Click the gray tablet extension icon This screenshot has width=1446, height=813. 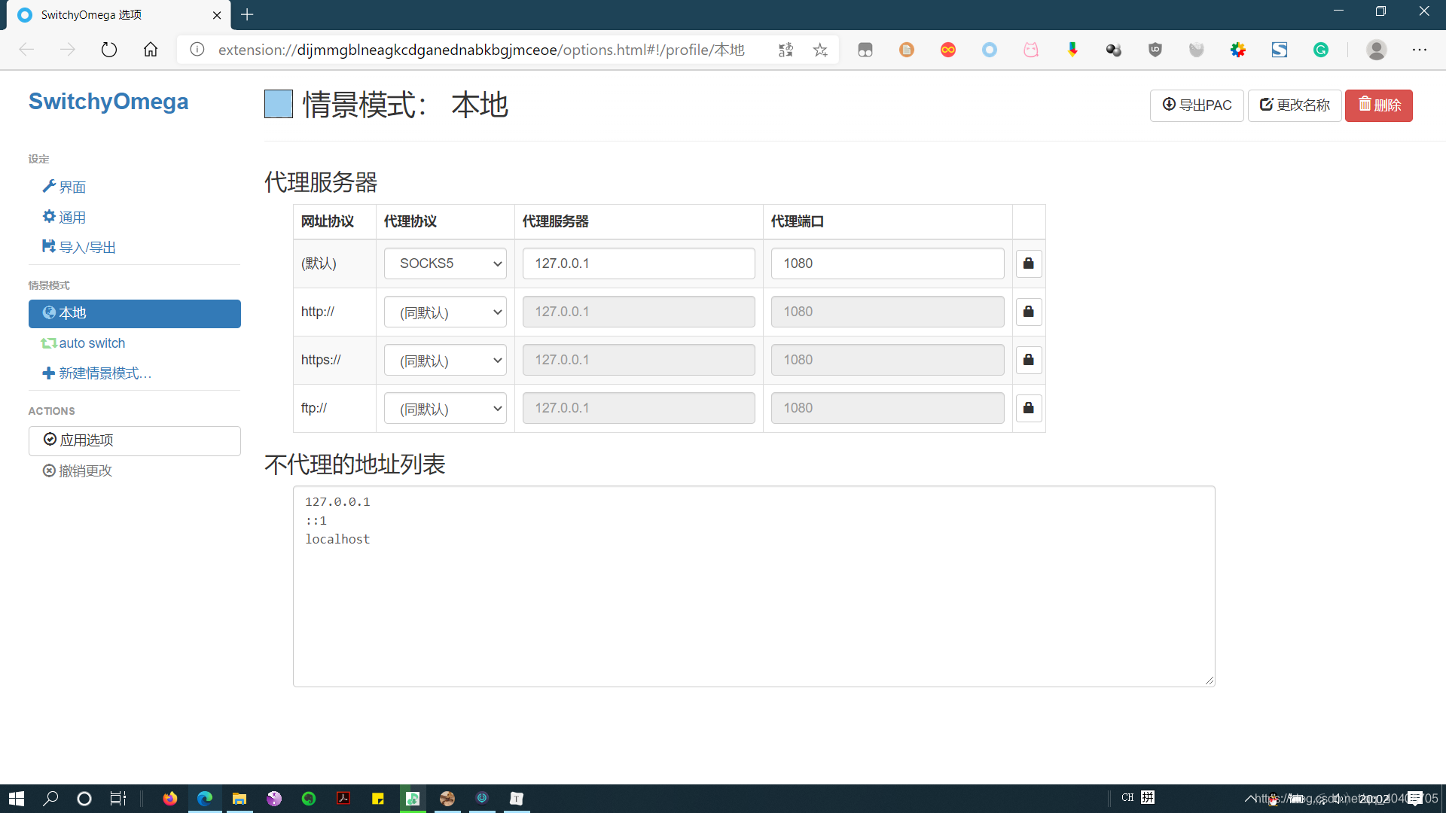(x=865, y=50)
